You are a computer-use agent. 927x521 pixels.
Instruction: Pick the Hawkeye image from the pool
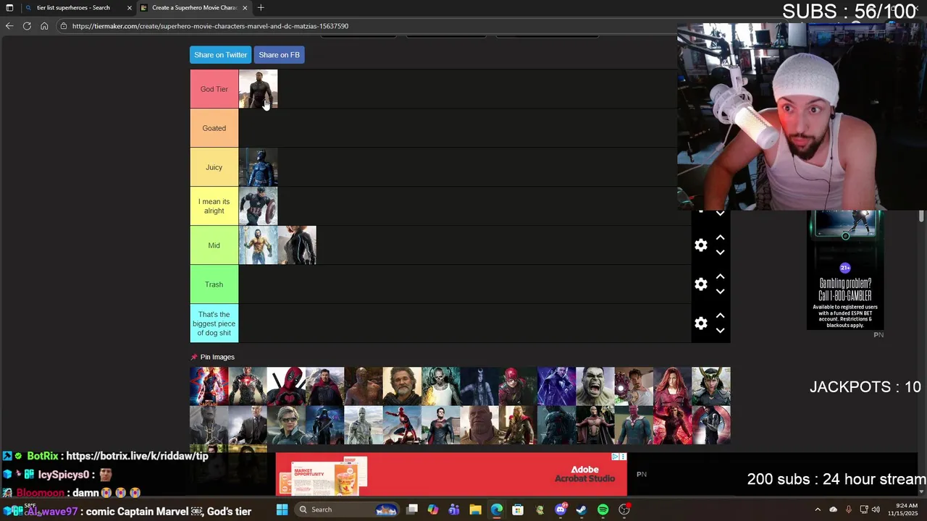pos(556,386)
